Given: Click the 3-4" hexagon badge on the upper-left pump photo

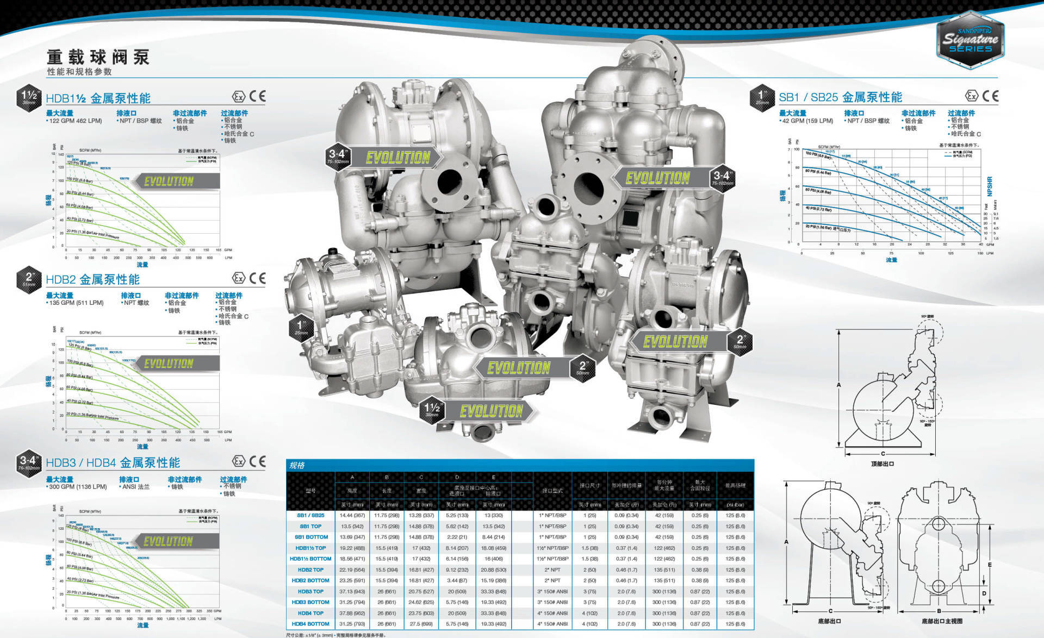Looking at the screenshot, I should click(338, 157).
